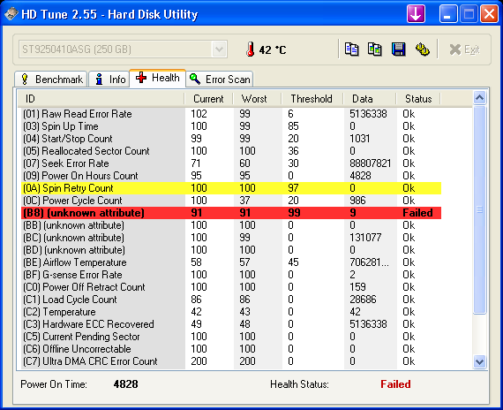Image resolution: width=503 pixels, height=410 pixels.
Task: Click the Power On Time value 4828
Action: tap(125, 384)
